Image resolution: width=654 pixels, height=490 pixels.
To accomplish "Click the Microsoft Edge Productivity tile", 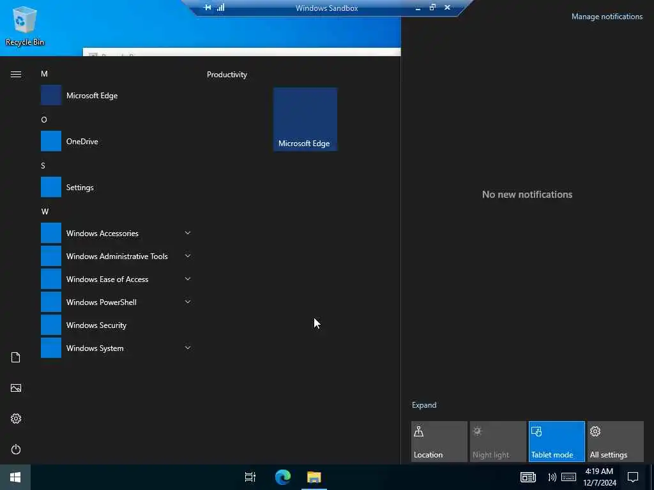I will (305, 119).
